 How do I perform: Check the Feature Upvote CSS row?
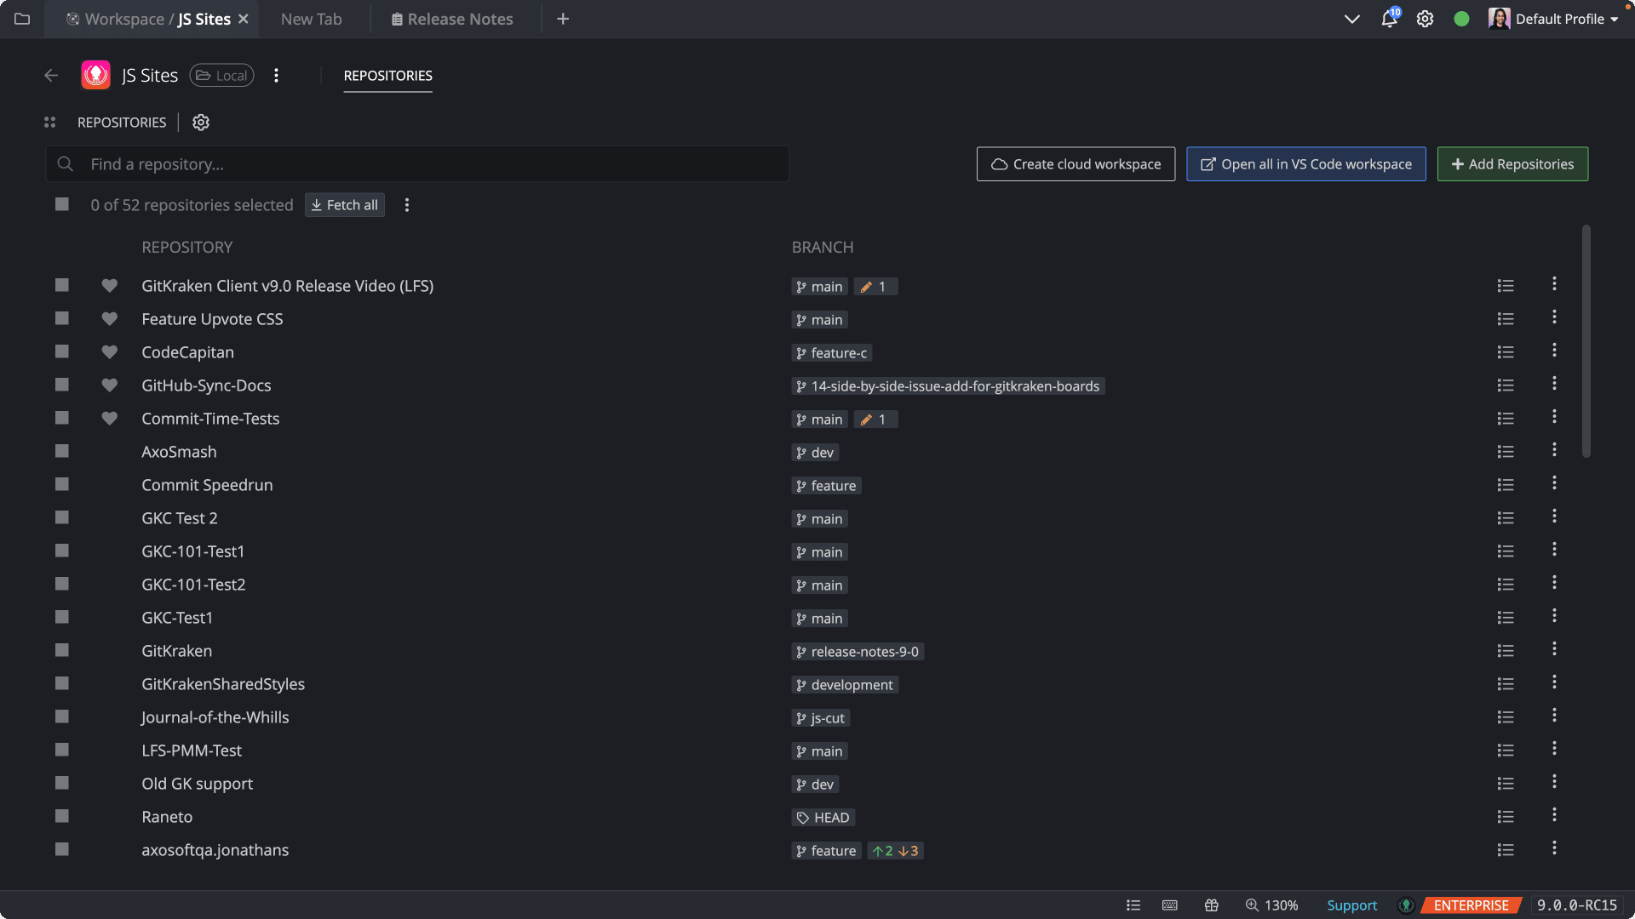(62, 318)
